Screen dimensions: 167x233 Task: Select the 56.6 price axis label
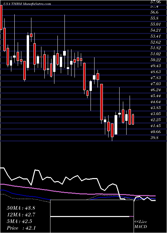pos(155,12)
